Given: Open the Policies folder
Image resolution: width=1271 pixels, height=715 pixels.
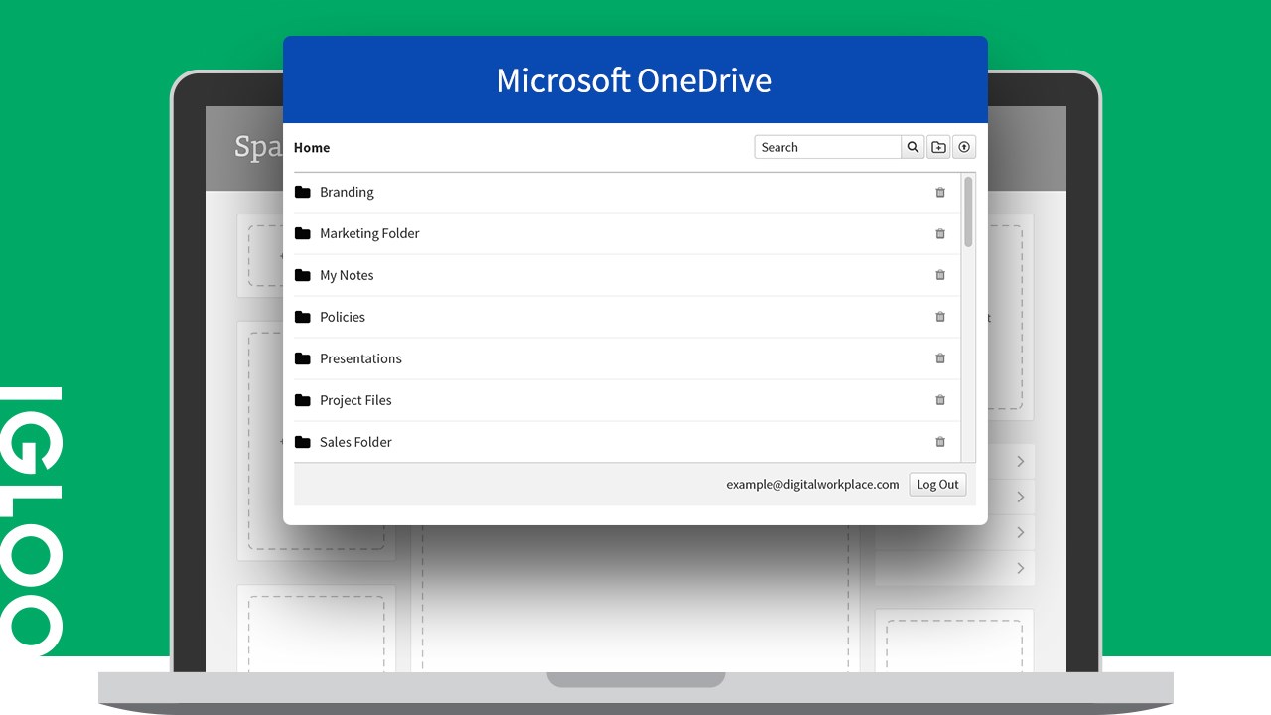Looking at the screenshot, I should pyautogui.click(x=343, y=317).
